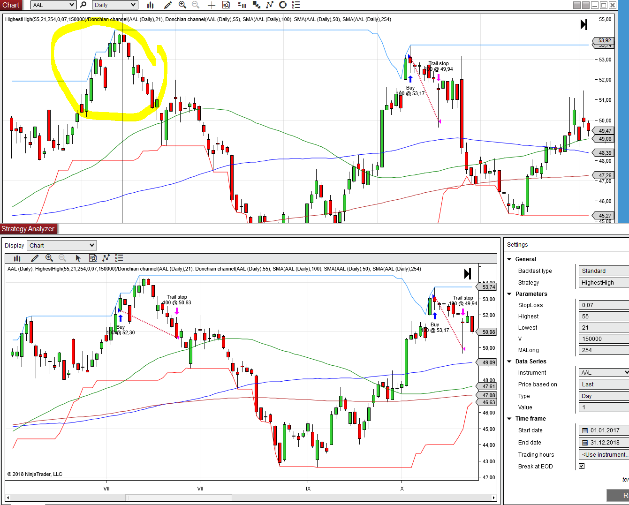The image size is (629, 505).
Task: Open Display dropdown showing Chart
Action: point(62,245)
